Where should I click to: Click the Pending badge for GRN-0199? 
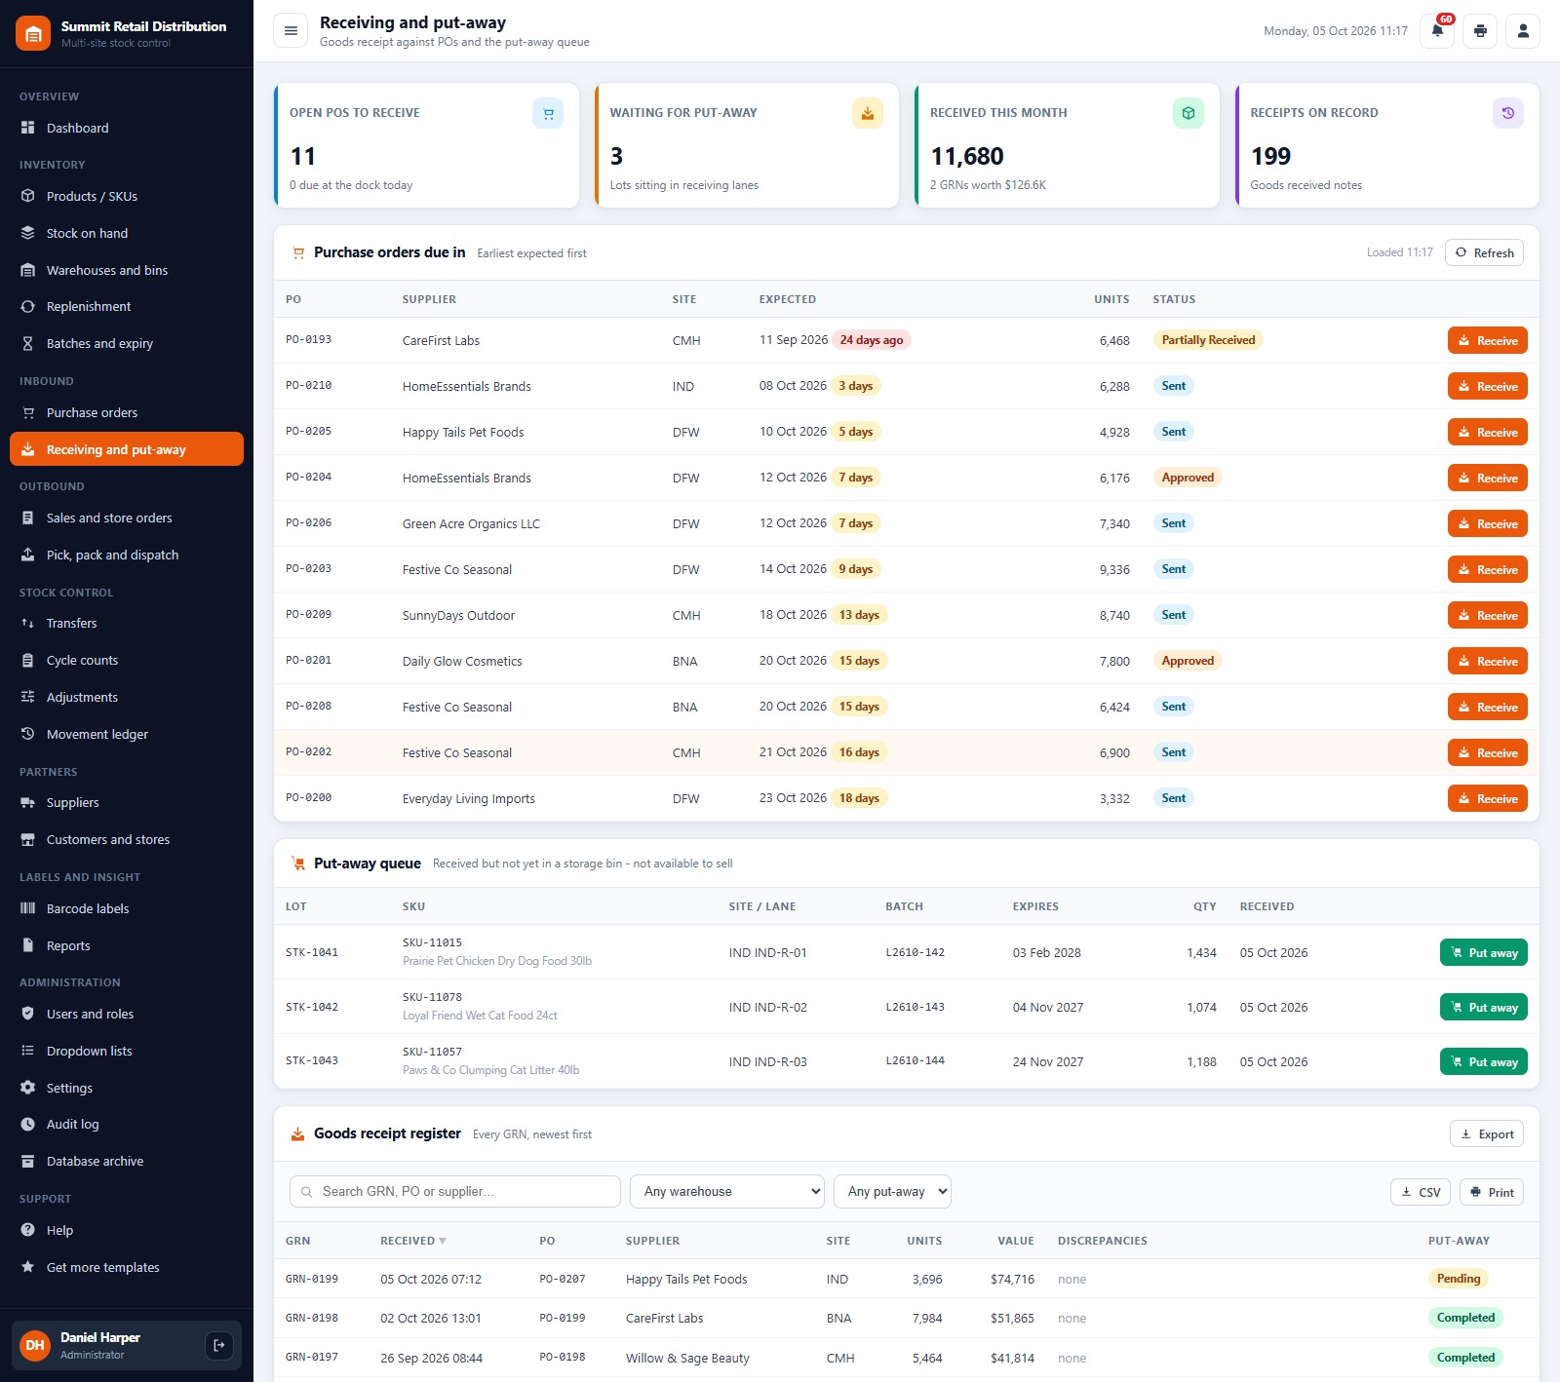tap(1459, 1279)
